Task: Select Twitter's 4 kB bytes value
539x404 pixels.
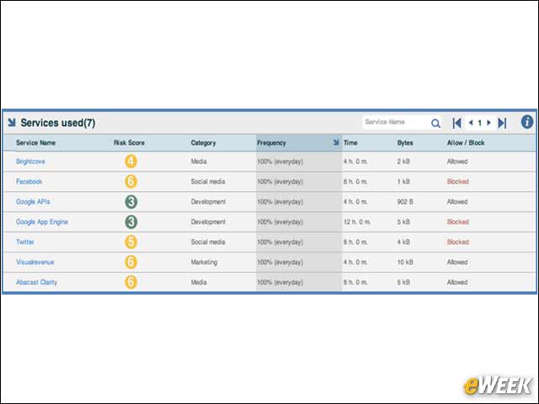Action: click(x=403, y=242)
